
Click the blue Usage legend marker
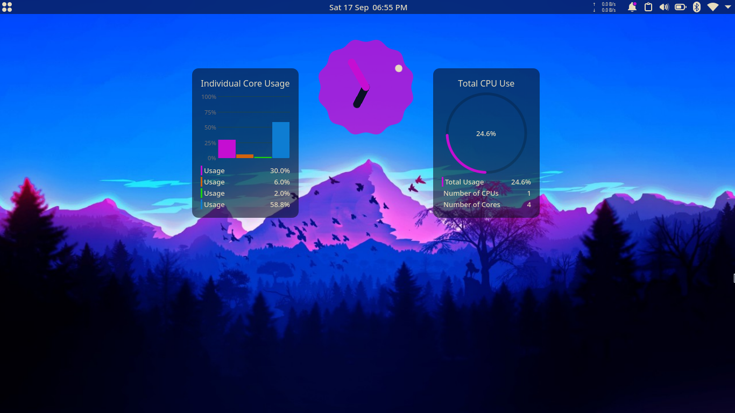[202, 204]
